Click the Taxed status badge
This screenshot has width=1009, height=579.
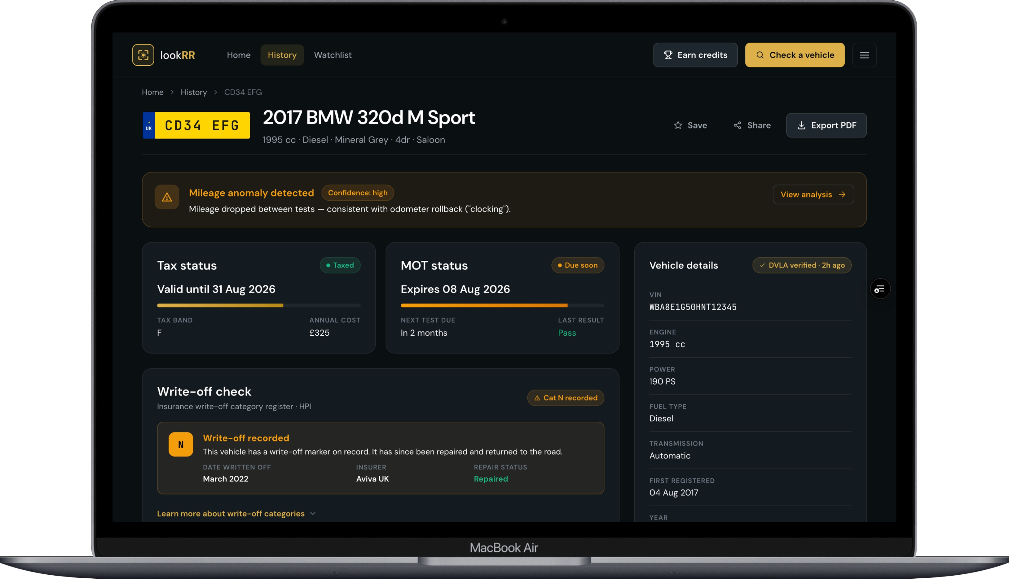click(340, 265)
